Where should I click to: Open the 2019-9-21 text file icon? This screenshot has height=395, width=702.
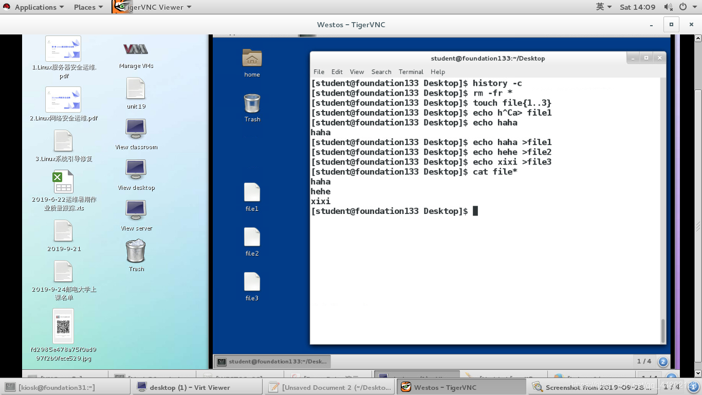pyautogui.click(x=63, y=231)
